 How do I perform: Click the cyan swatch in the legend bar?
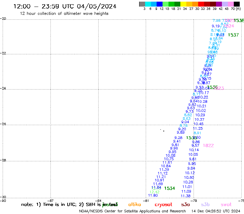(x=148, y=4)
